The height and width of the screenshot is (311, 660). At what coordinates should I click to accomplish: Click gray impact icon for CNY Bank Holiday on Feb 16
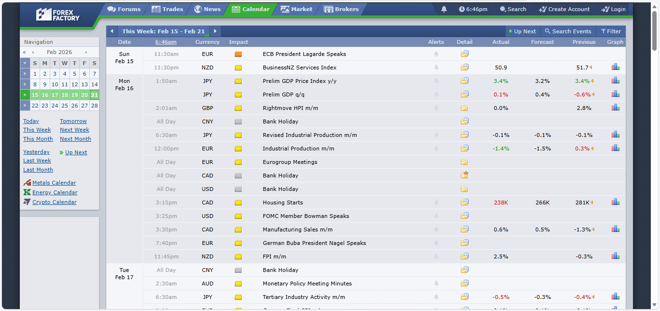tap(238, 122)
